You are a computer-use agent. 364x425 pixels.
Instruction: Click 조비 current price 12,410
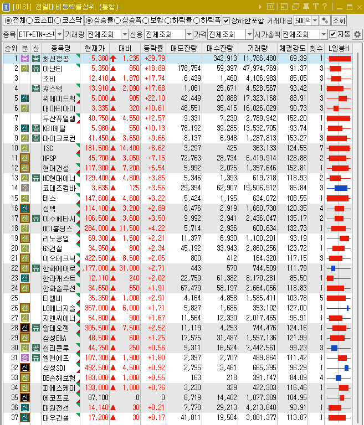[98, 79]
